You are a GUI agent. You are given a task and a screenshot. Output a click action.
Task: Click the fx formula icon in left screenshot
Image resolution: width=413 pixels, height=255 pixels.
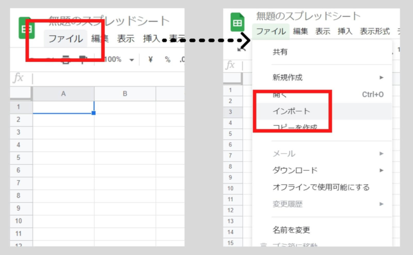[18, 78]
